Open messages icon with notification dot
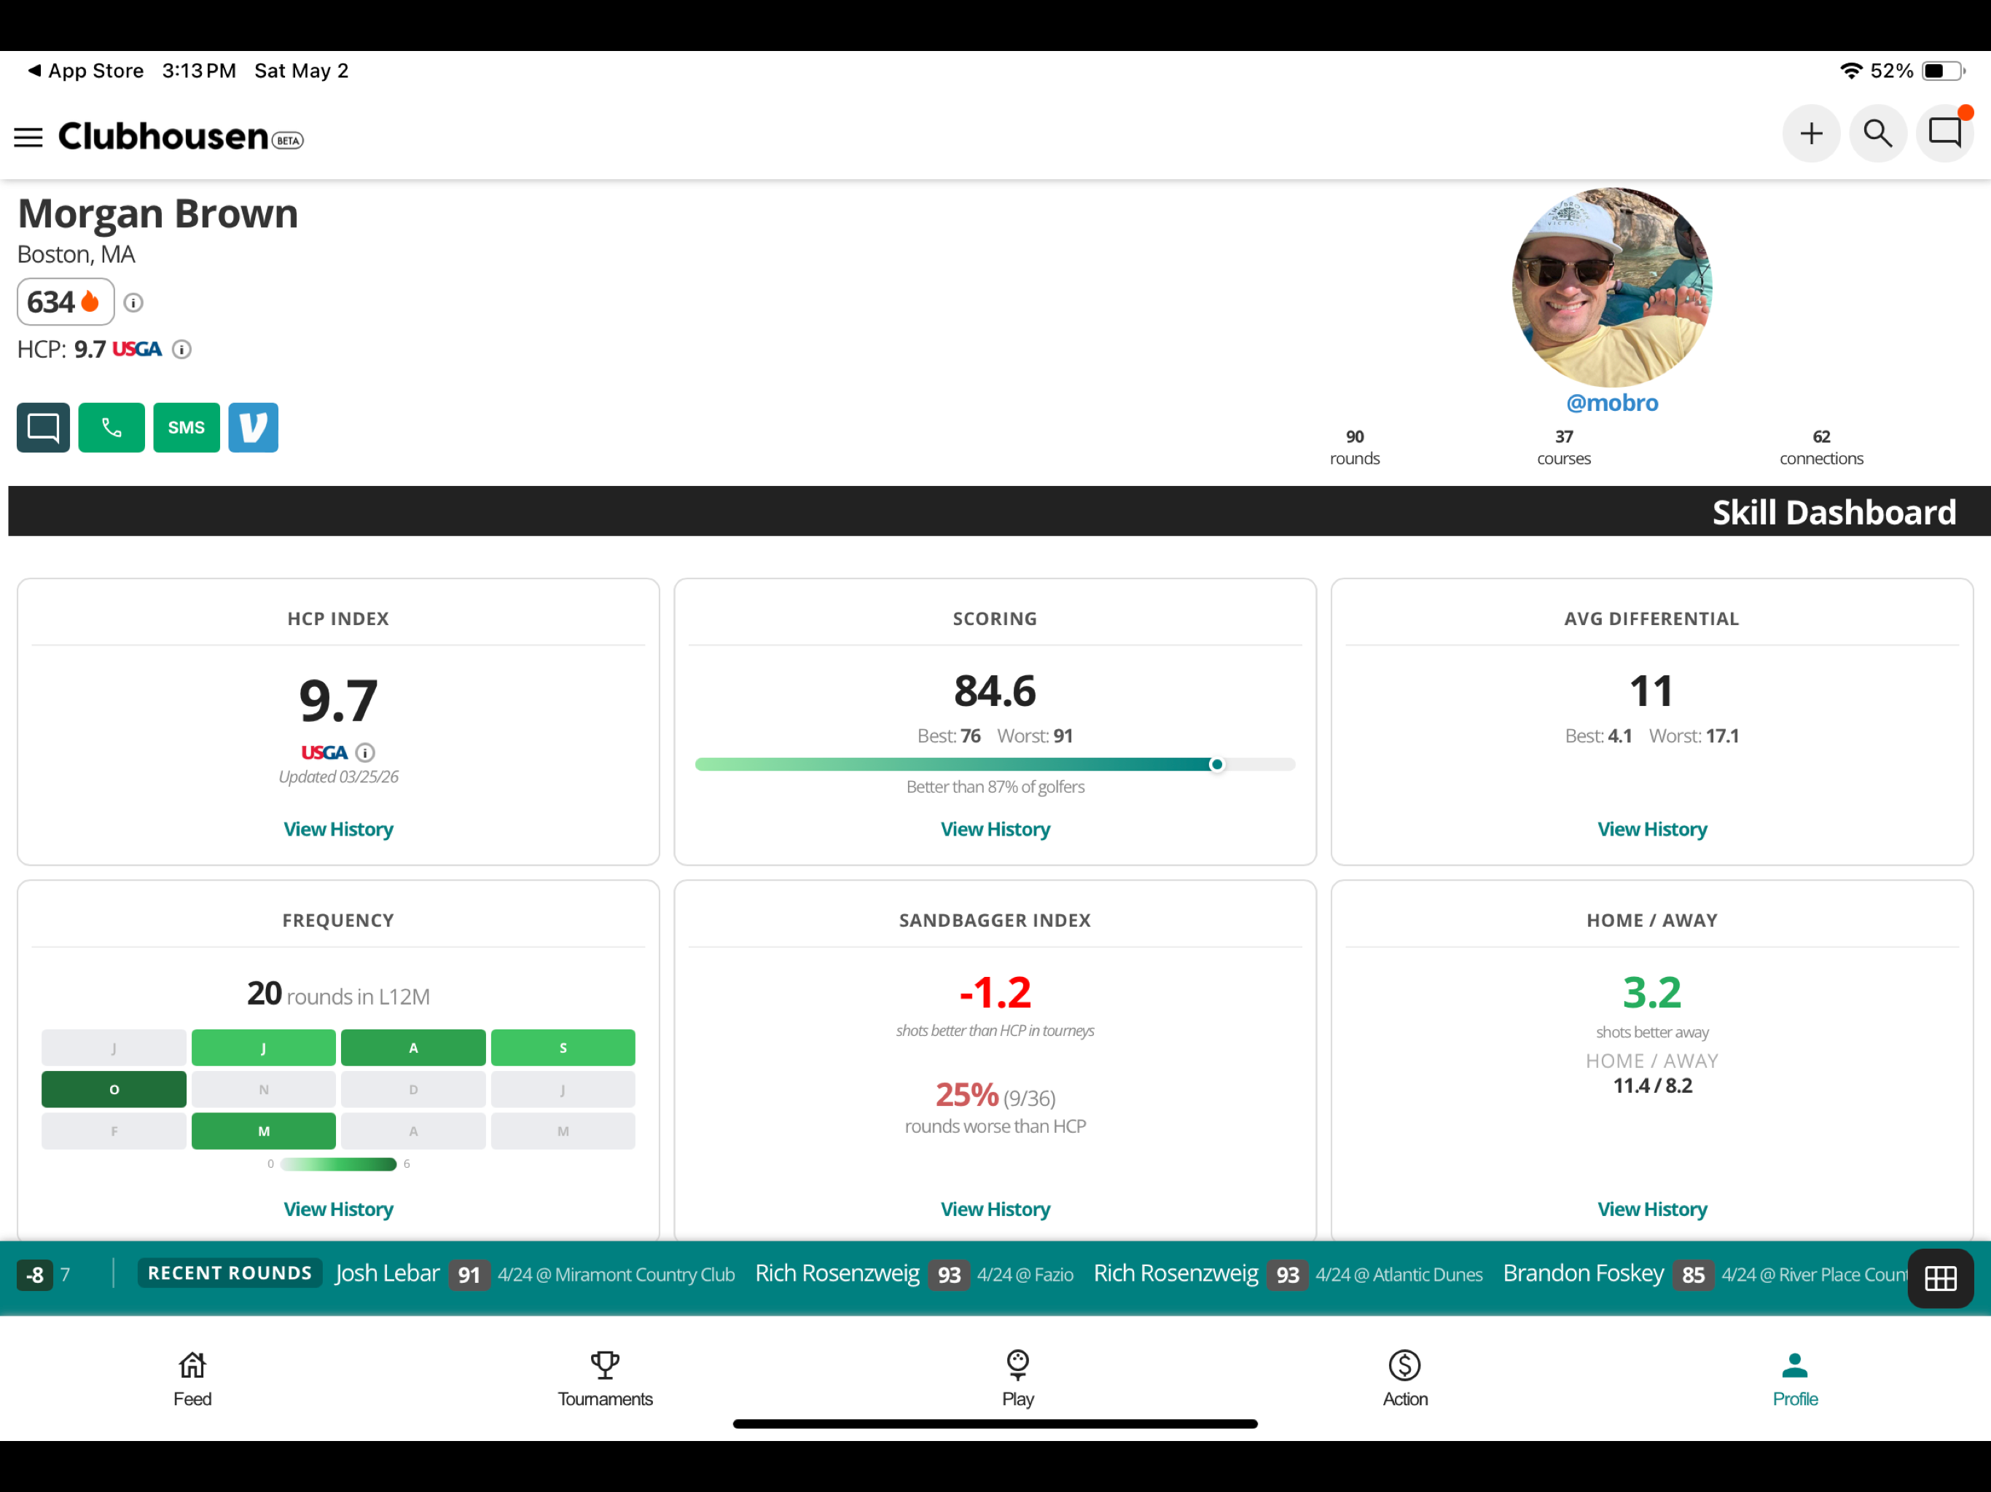Image resolution: width=1991 pixels, height=1492 pixels. [x=1945, y=134]
